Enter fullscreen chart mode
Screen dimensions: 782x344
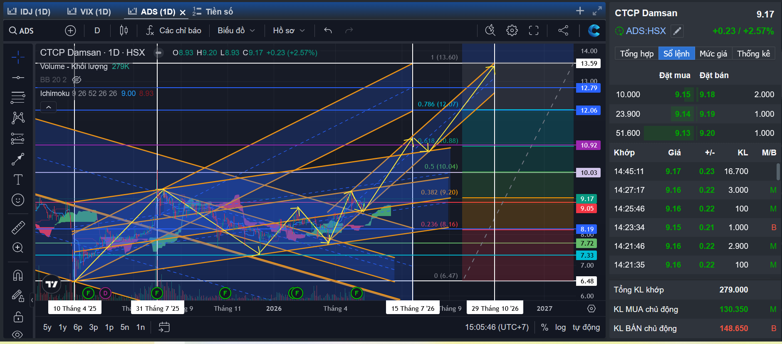pos(534,30)
